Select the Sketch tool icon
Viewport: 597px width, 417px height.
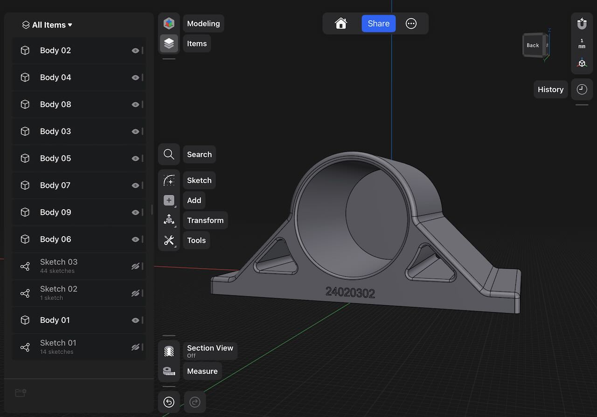(169, 180)
